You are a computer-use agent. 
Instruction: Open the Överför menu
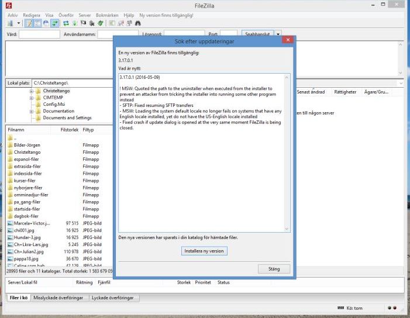[66, 15]
